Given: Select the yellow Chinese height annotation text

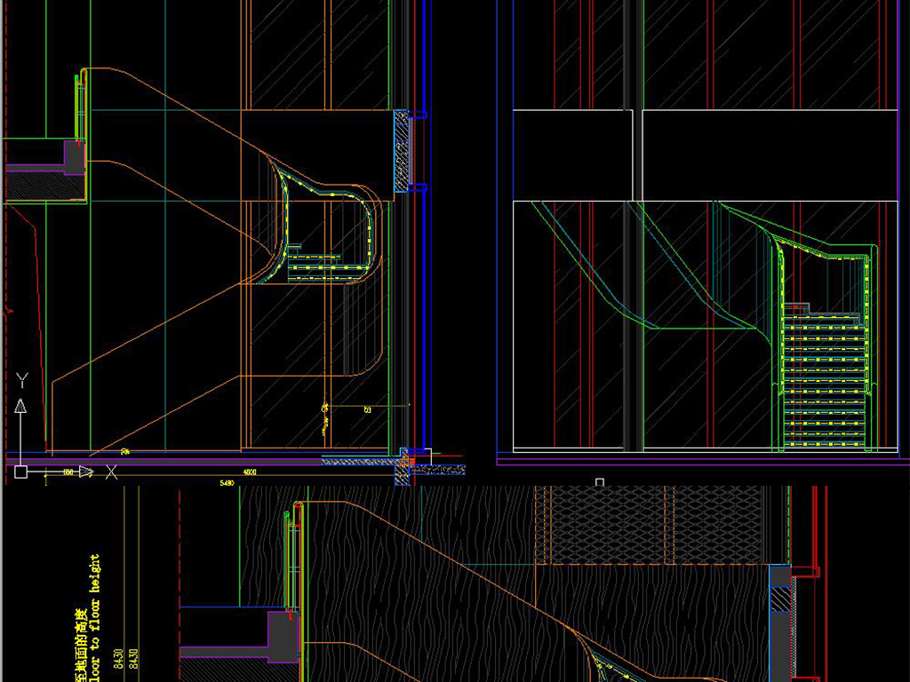Looking at the screenshot, I should 81,639.
